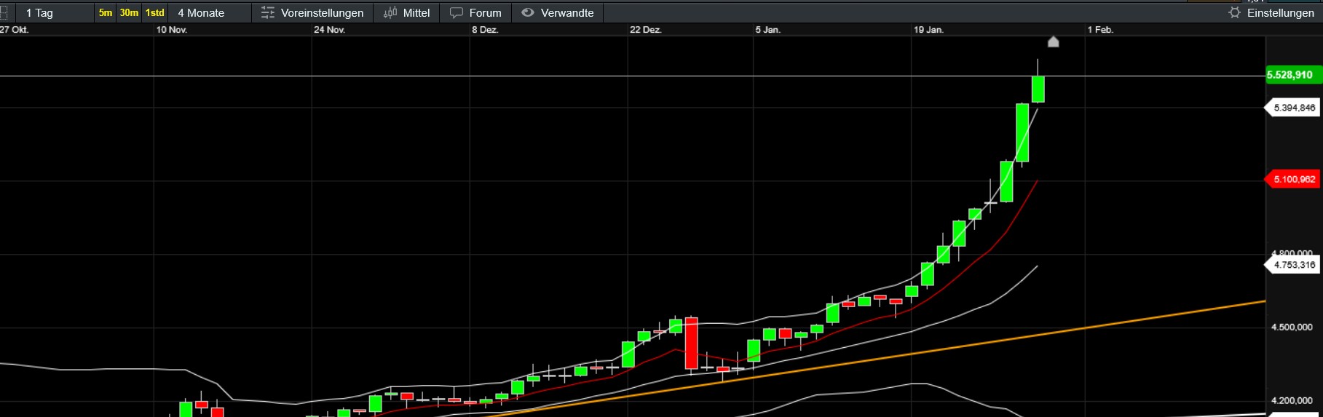The height and width of the screenshot is (417, 1323).
Task: Click the gray marker arrow above latest candle
Action: [x=1053, y=41]
